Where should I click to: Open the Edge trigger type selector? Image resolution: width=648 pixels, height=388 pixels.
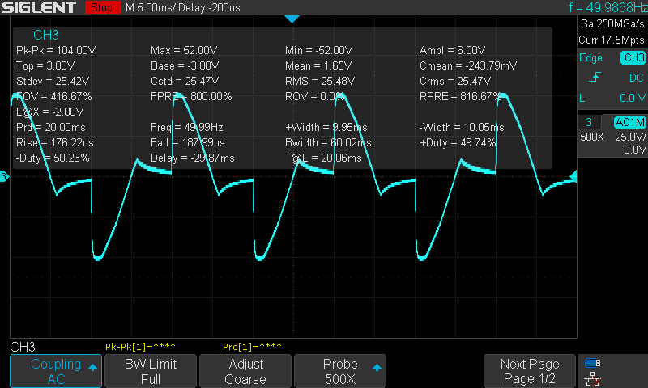tap(590, 57)
